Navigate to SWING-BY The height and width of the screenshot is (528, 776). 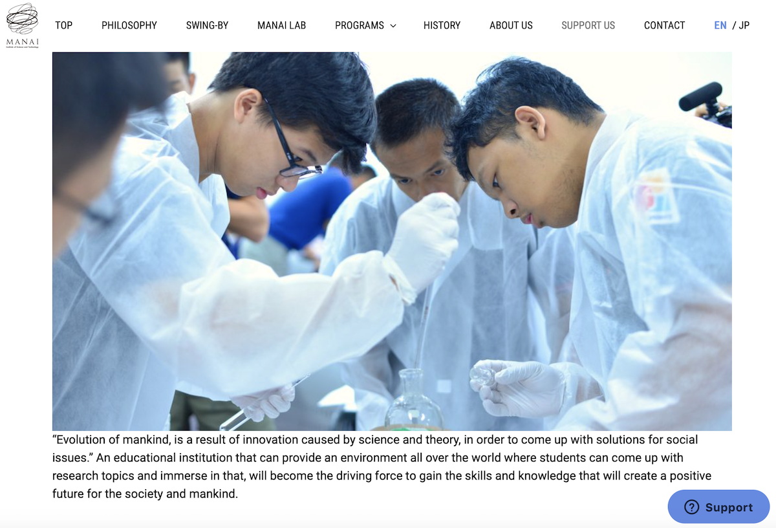(207, 25)
